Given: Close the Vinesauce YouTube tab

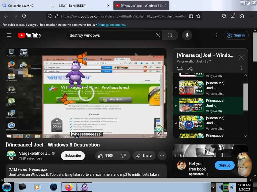Looking at the screenshot, I should 165,5.
